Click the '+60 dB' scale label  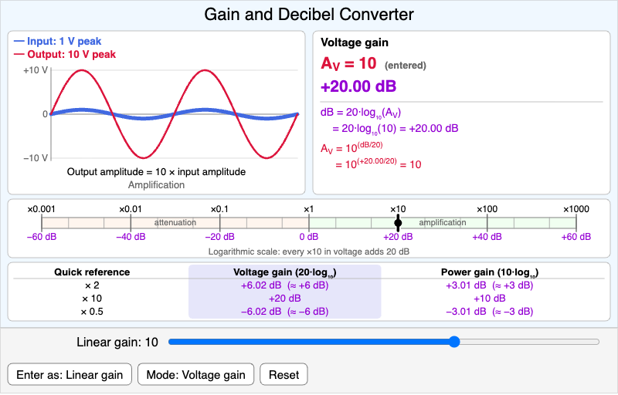coord(576,237)
